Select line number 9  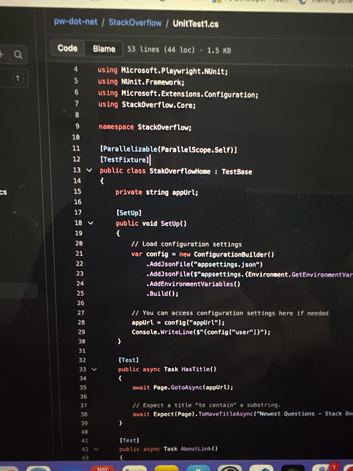coord(77,126)
